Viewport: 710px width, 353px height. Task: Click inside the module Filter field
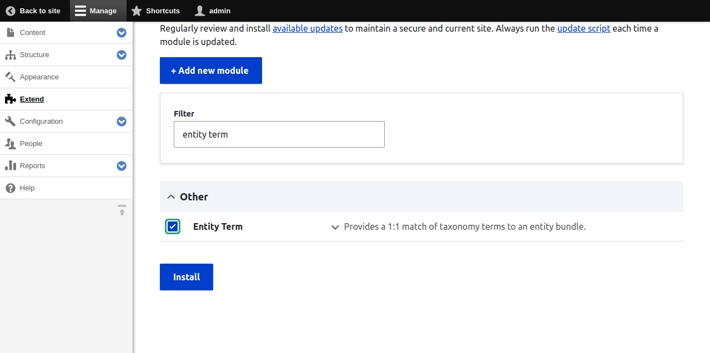(279, 134)
